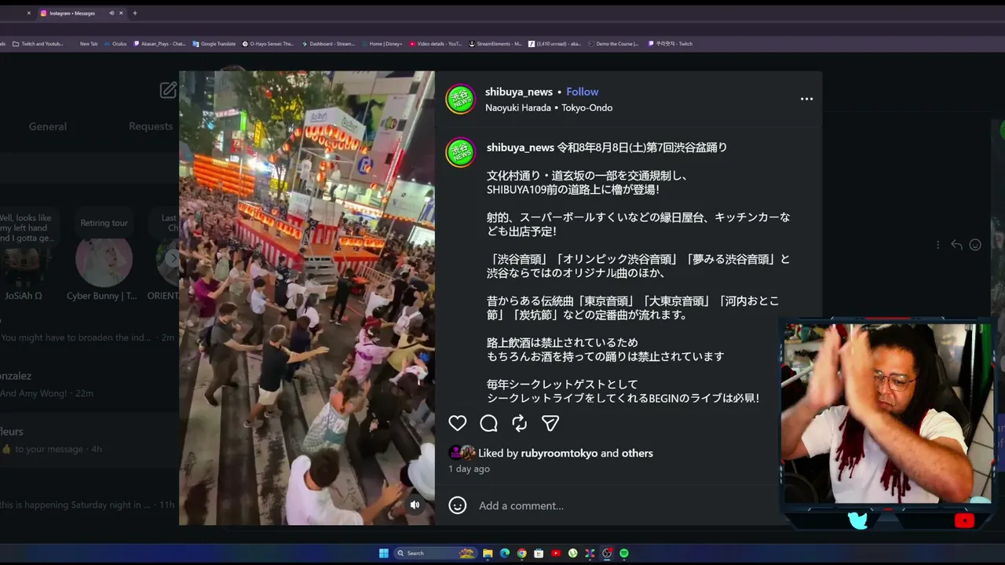Open Microsoft Store from the taskbar
The width and height of the screenshot is (1005, 565).
(x=539, y=553)
